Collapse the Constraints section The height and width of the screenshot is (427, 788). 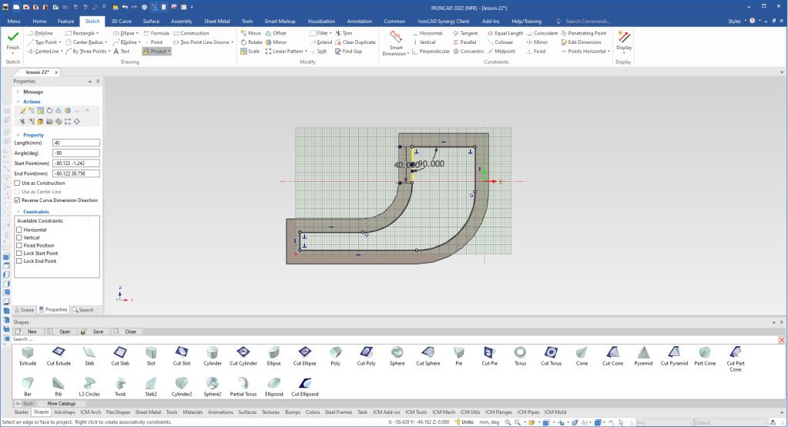17,211
